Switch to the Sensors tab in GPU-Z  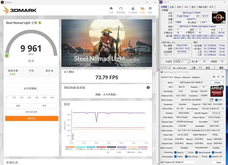coord(177,77)
